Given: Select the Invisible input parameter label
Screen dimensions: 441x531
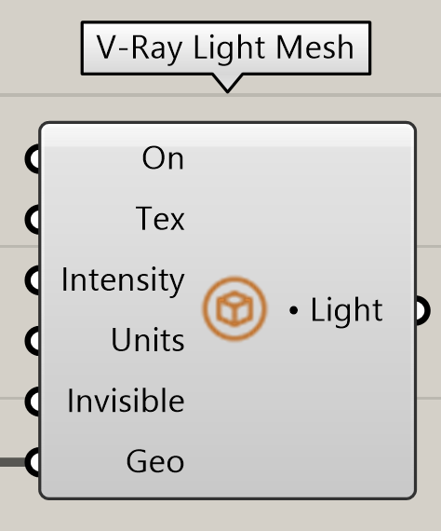Looking at the screenshot, I should [126, 401].
